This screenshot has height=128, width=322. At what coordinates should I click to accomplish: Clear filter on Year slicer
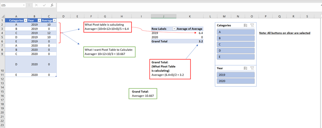coord(252,68)
